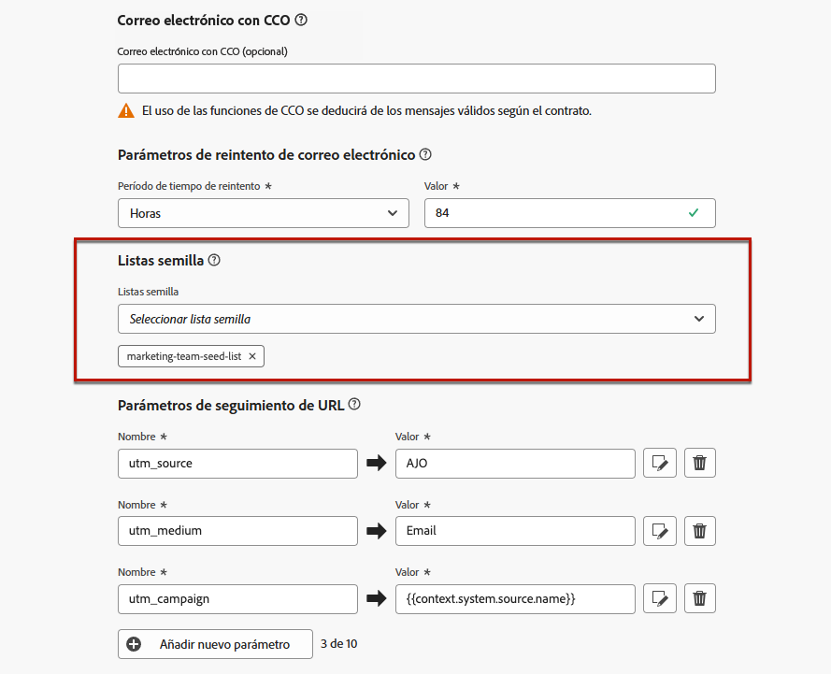Viewport: 831px width, 674px height.
Task: Remove the marketing-team-seed-list tag
Action: tap(252, 356)
